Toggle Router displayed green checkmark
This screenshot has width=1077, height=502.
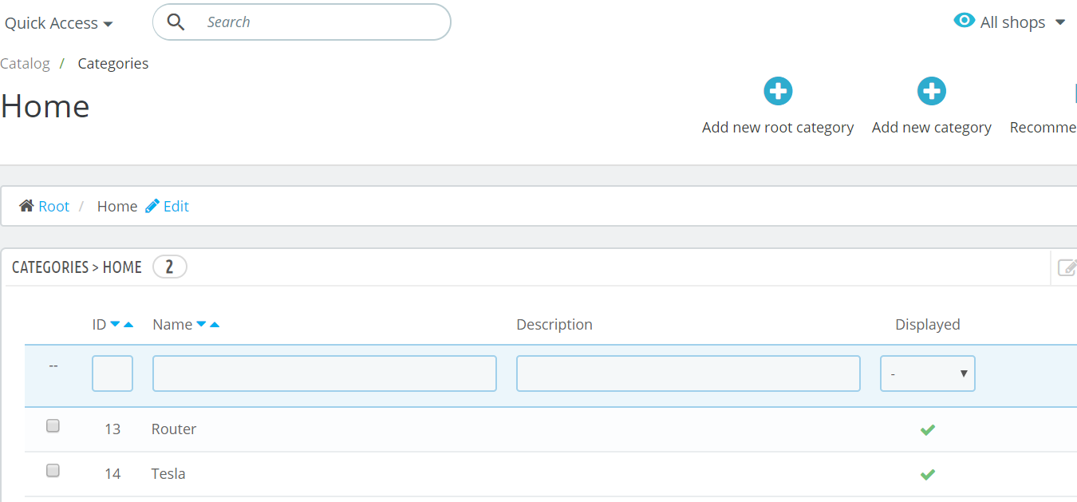pyautogui.click(x=927, y=429)
